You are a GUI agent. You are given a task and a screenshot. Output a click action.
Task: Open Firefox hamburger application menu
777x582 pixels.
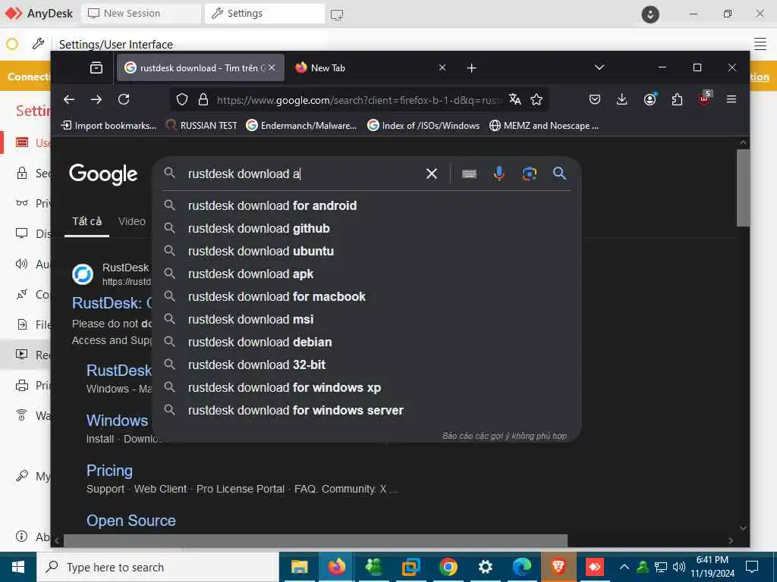(731, 99)
